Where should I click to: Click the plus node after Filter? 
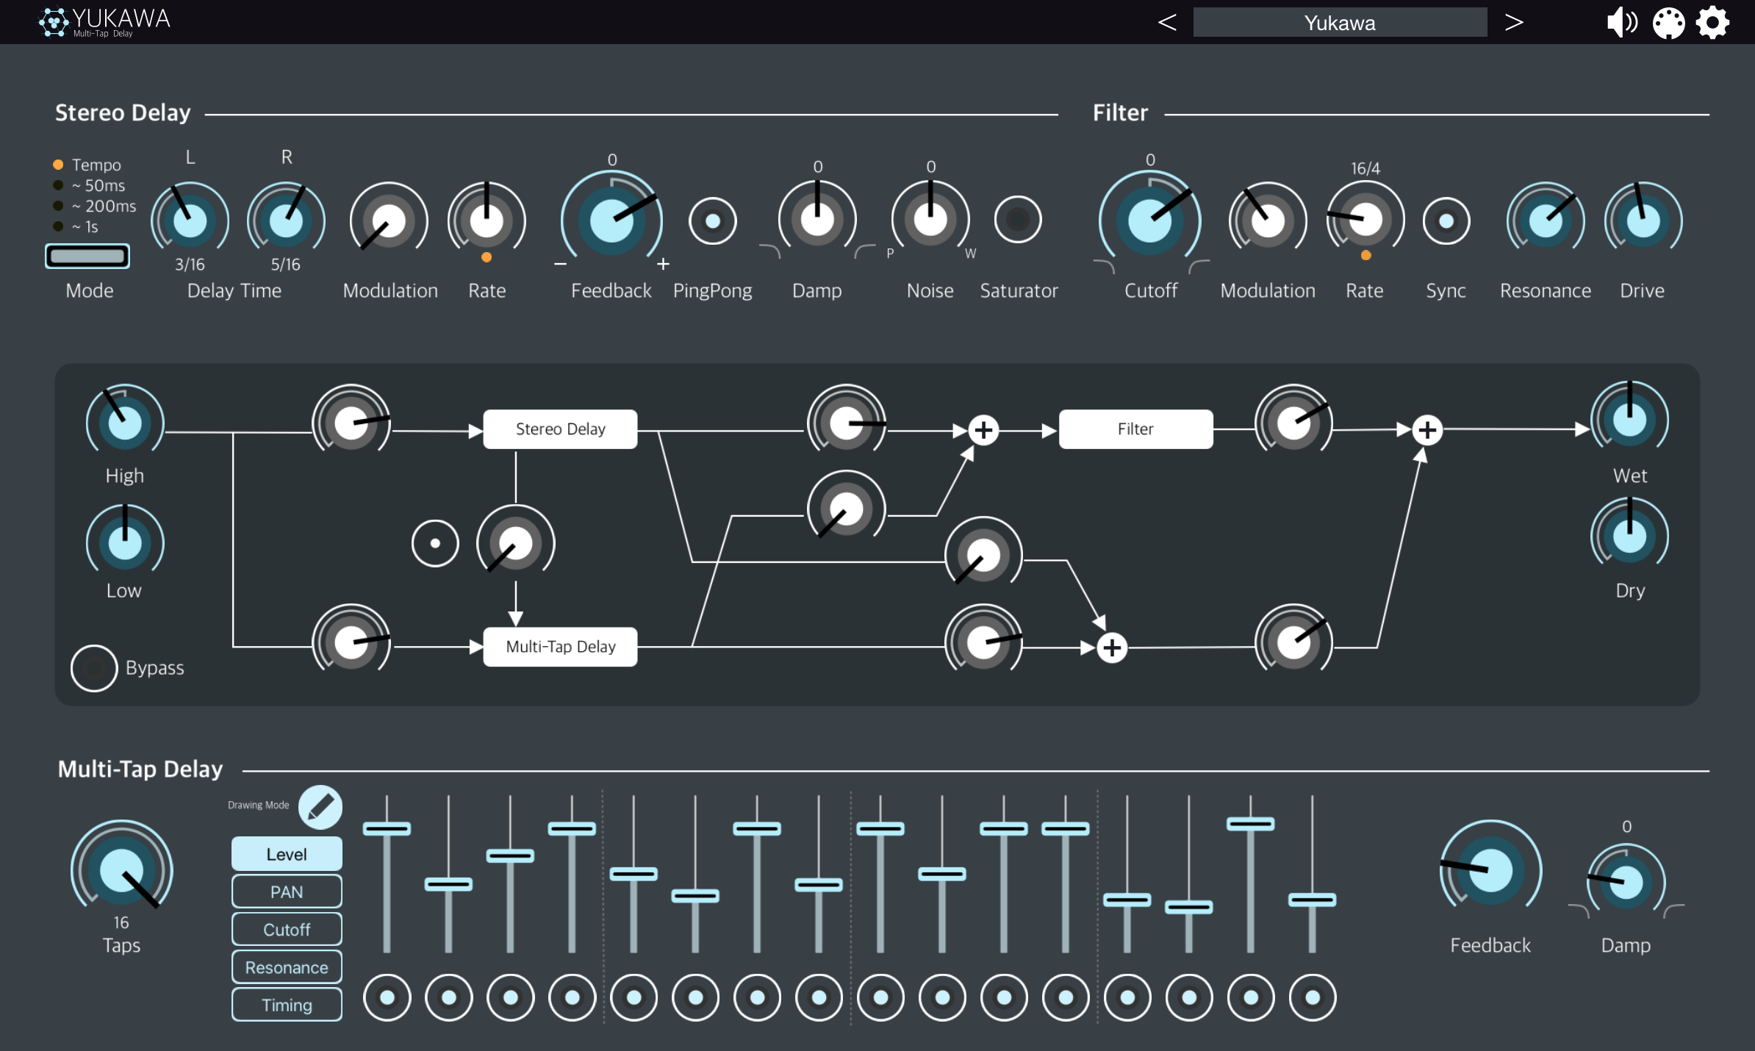click(x=1426, y=430)
